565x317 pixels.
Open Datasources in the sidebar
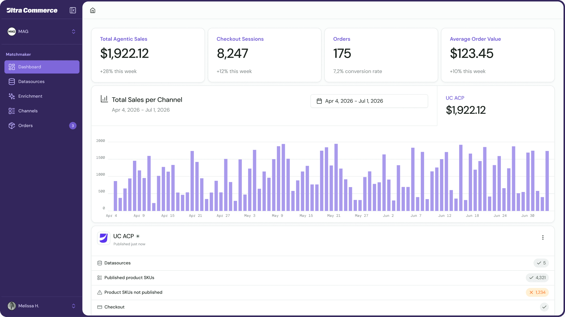tap(31, 82)
